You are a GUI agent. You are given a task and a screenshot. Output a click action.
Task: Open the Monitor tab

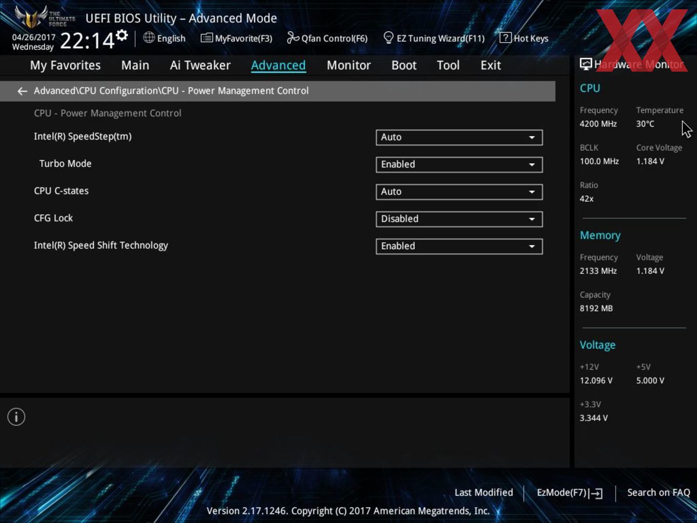[349, 66]
